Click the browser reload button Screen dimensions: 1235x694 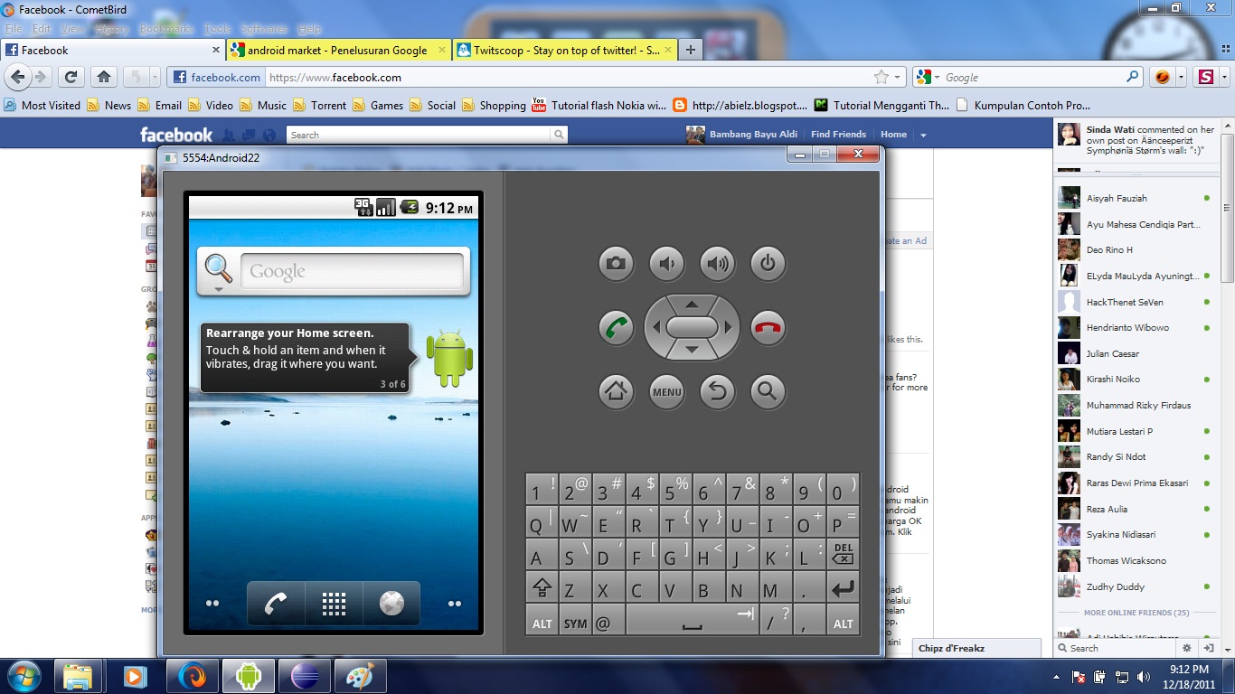pos(71,77)
